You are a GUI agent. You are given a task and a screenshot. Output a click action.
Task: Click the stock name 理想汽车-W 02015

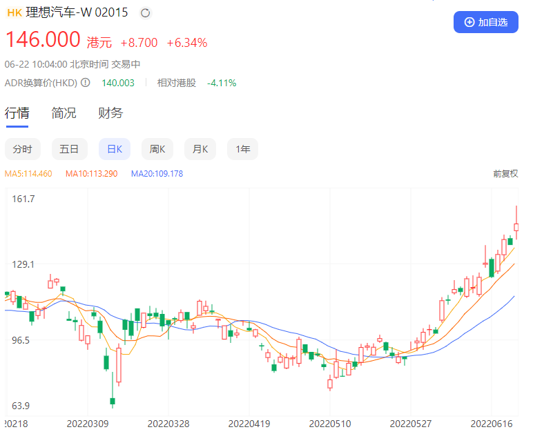(x=77, y=12)
